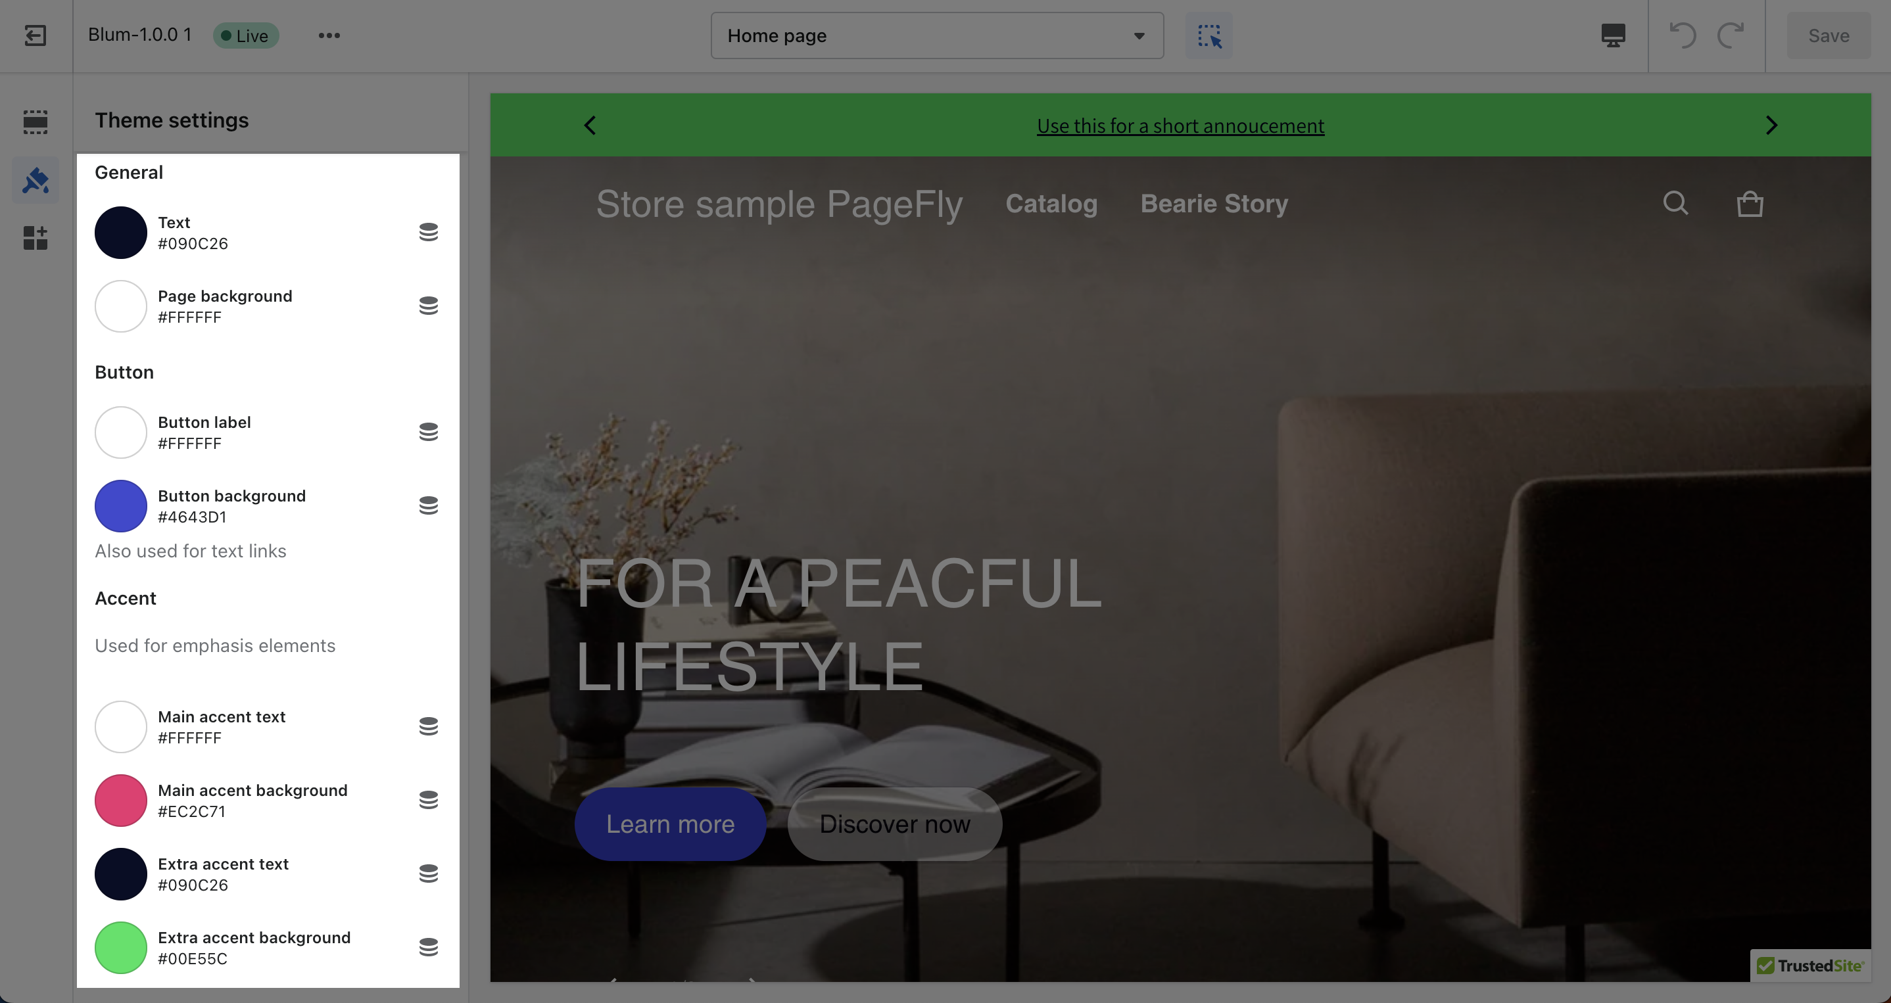Select the Theme settings paintbrush icon
The width and height of the screenshot is (1891, 1003).
36,179
